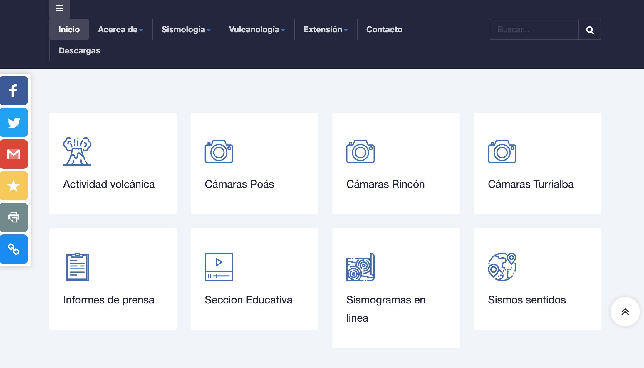Open the Informes de prensa link
This screenshot has width=644, height=368.
pyautogui.click(x=108, y=300)
